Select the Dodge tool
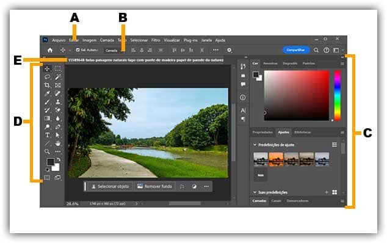The image size is (387, 243). point(47,127)
